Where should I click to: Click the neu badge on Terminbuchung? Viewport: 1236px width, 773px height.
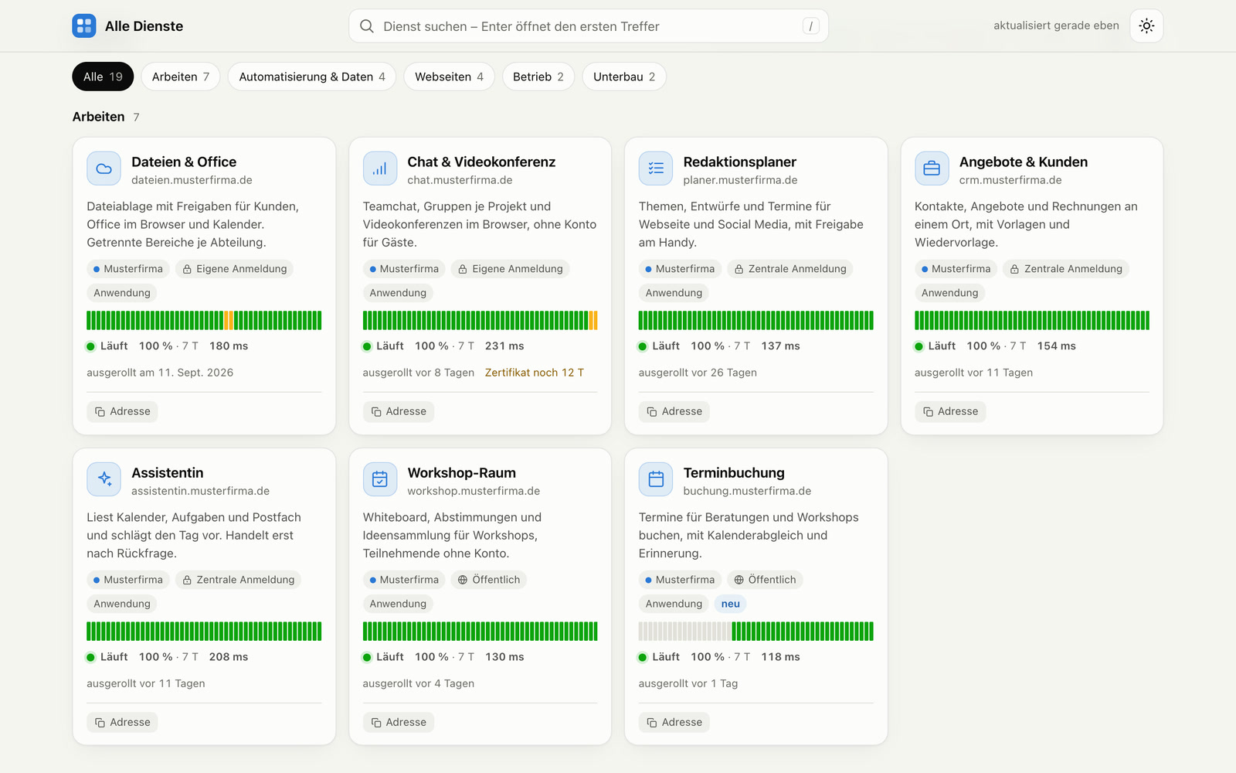pos(731,604)
